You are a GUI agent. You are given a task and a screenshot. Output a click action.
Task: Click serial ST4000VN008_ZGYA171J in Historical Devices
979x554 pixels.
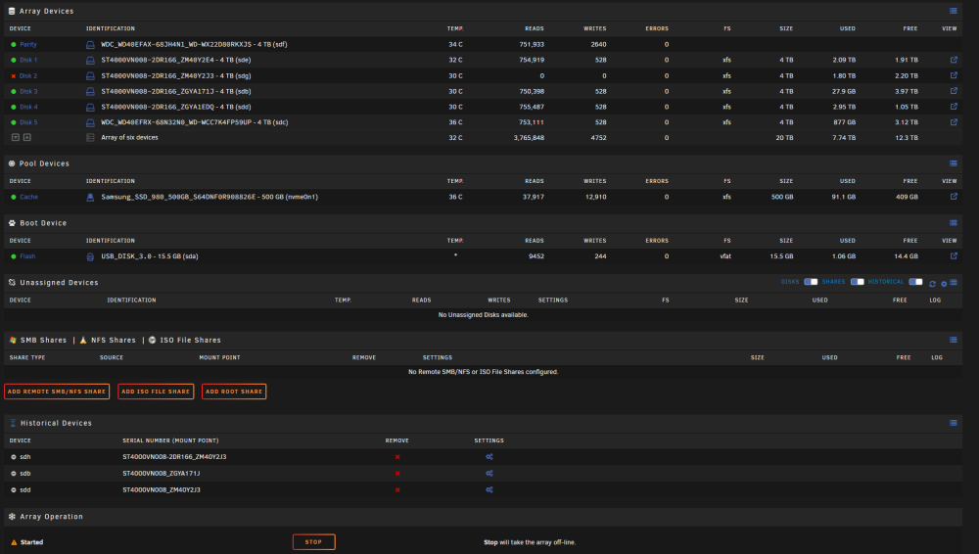coord(162,474)
